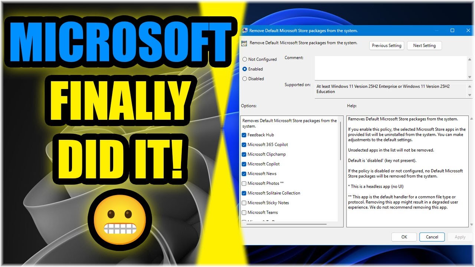Click the policy setting icon beside the heading

tap(244, 43)
